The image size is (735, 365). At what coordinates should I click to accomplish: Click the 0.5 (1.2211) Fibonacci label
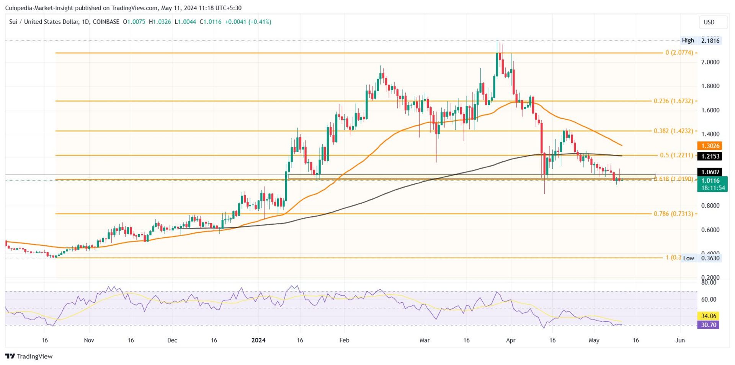[x=676, y=155]
